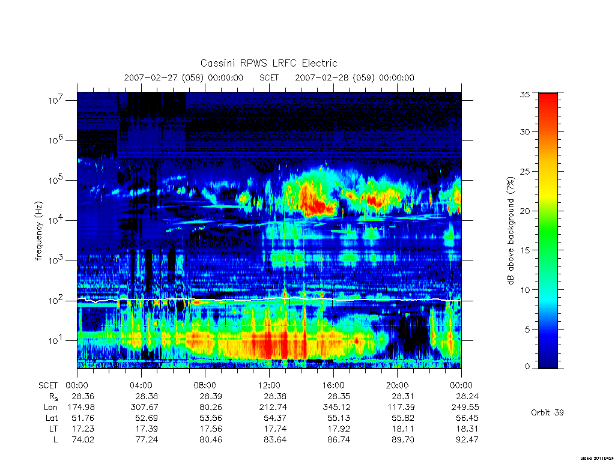Select the latitude value "53.56"
The image size is (615, 461).
pos(211,418)
